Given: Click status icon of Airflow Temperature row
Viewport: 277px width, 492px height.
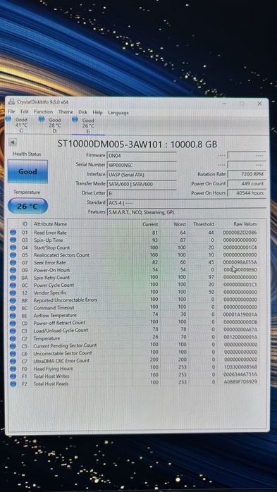Looking at the screenshot, I should [13, 315].
